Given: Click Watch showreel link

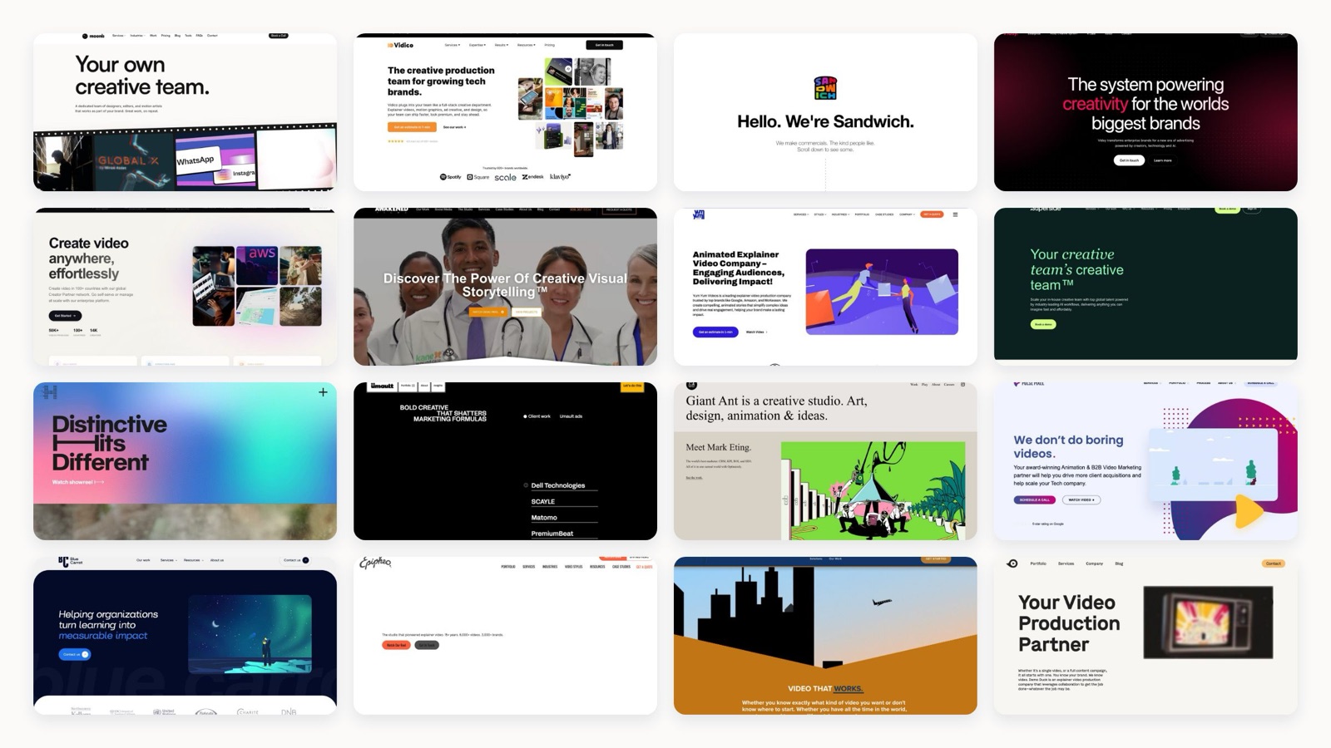Looking at the screenshot, I should click(x=78, y=482).
